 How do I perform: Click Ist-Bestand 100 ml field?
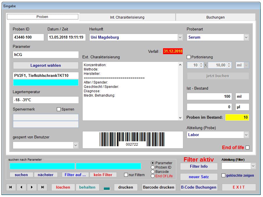(x=209, y=97)
